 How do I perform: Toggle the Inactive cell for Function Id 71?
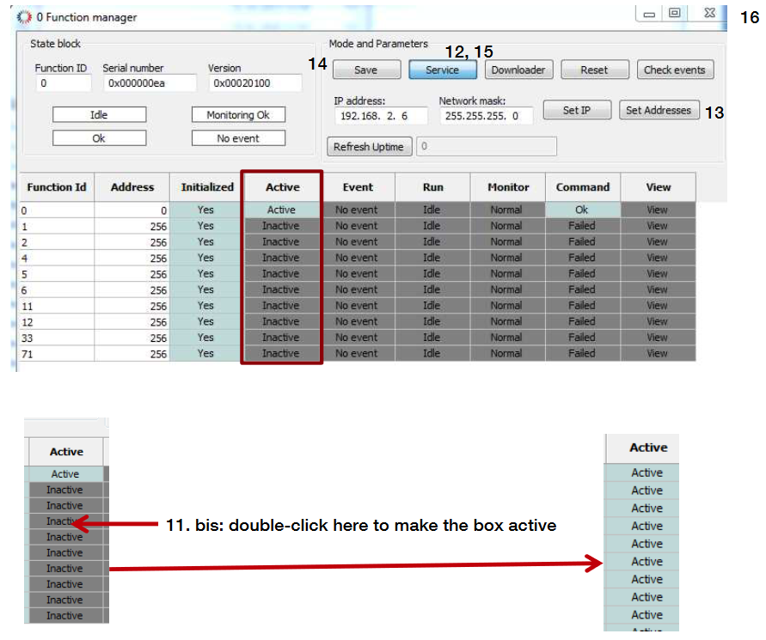[281, 353]
